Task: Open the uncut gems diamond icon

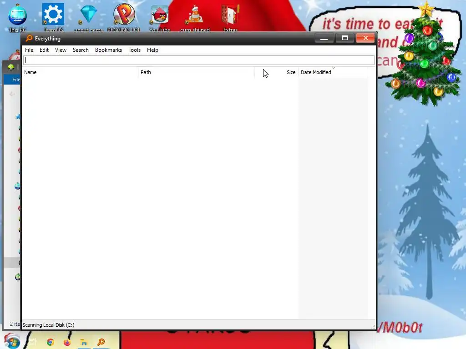Action: (x=88, y=17)
